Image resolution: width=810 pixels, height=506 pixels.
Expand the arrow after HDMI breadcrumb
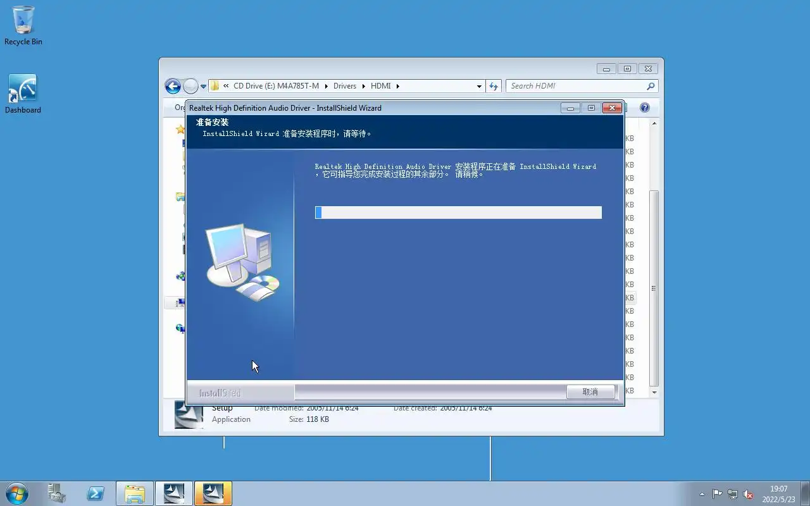coord(398,86)
